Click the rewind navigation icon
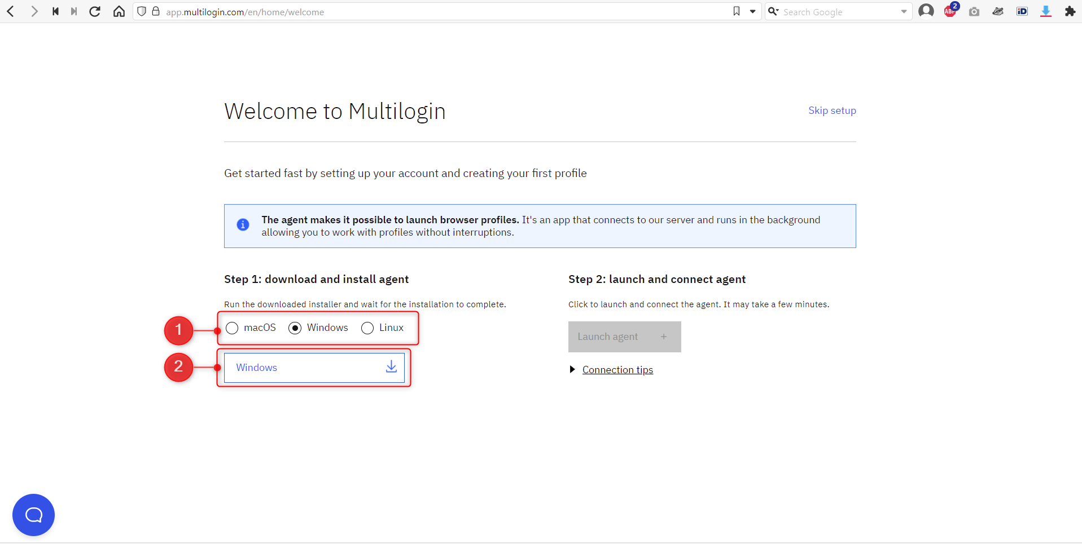Viewport: 1082px width, 544px height. [55, 11]
